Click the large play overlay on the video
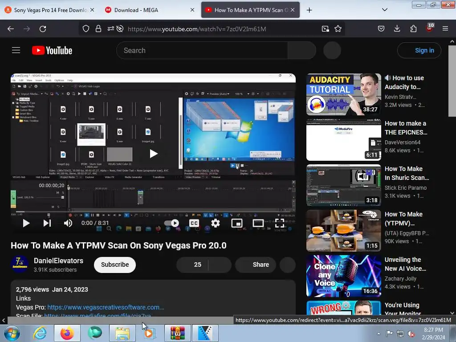Image resolution: width=456 pixels, height=342 pixels. pyautogui.click(x=153, y=154)
